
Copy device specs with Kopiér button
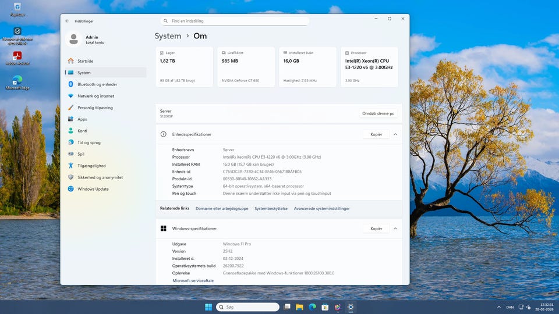tap(376, 134)
